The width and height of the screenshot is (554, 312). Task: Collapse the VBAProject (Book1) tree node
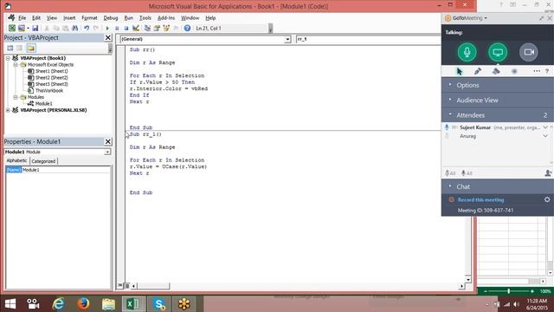pyautogui.click(x=8, y=58)
